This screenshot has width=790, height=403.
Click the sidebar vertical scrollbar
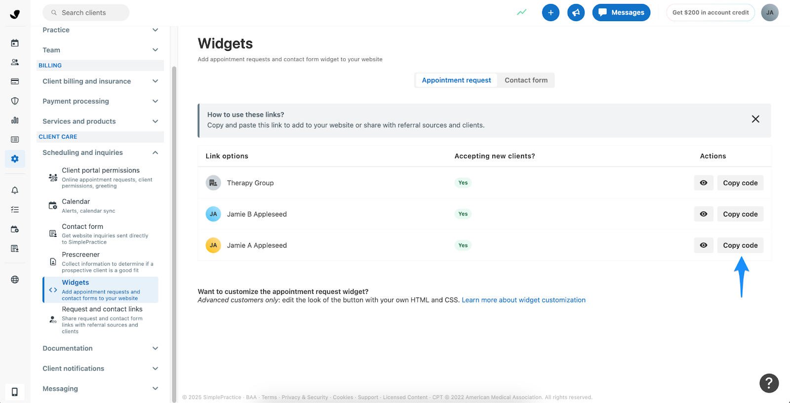[174, 222]
